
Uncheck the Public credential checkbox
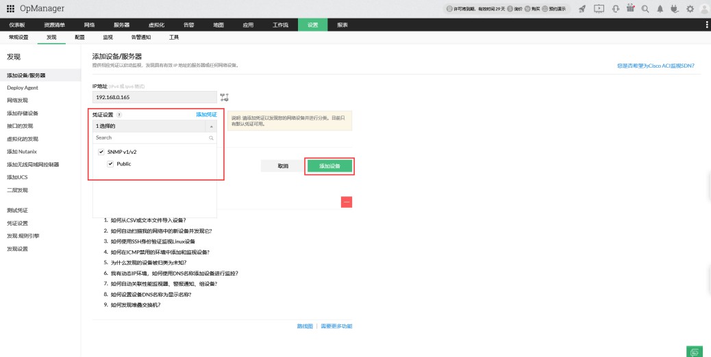click(x=110, y=164)
